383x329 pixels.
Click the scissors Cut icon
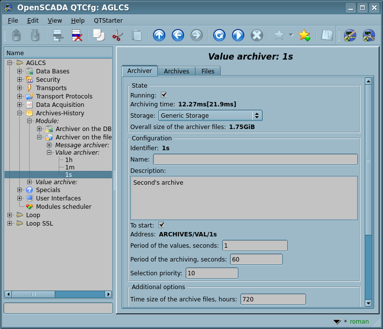117,35
